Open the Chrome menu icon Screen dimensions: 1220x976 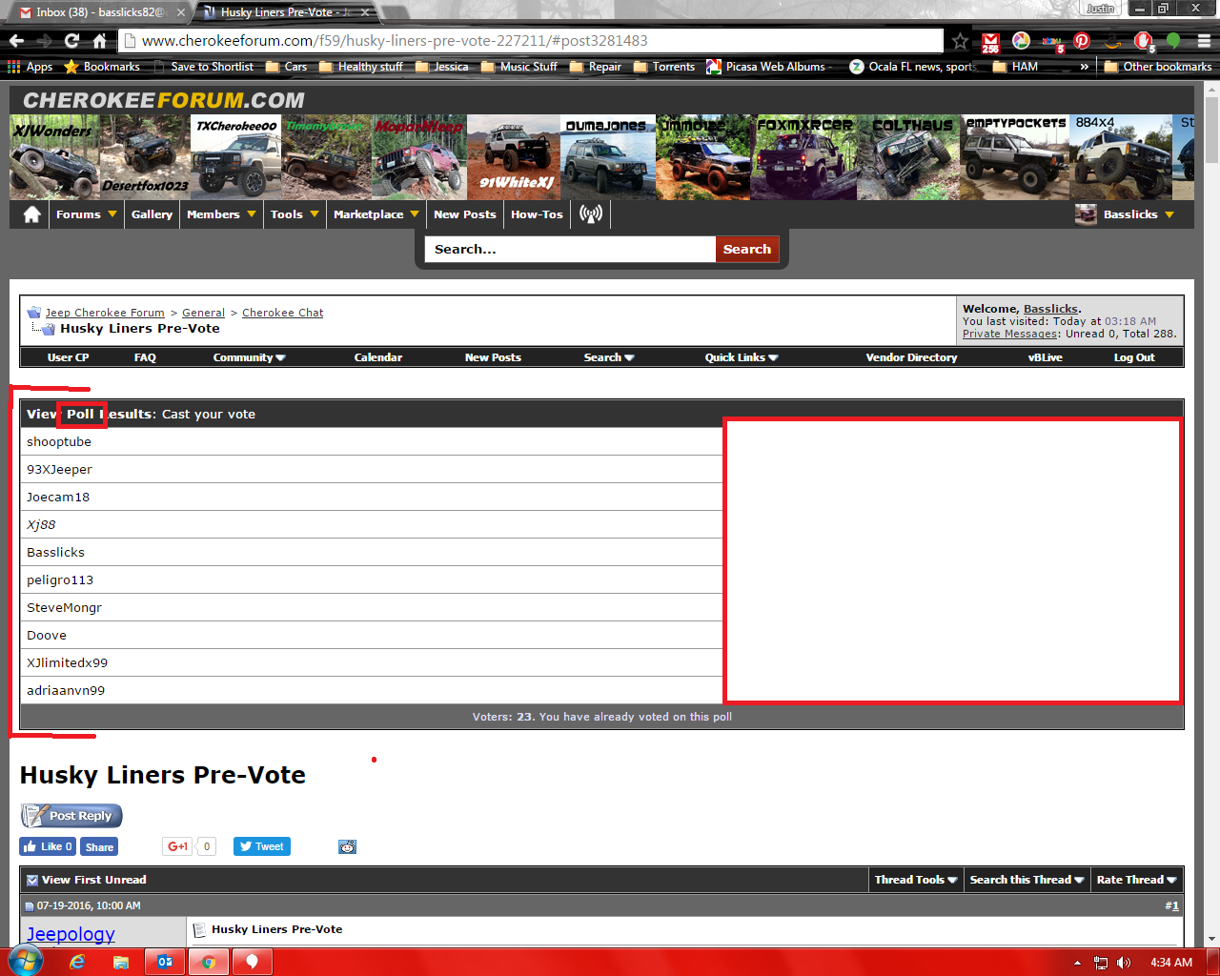pyautogui.click(x=1203, y=41)
